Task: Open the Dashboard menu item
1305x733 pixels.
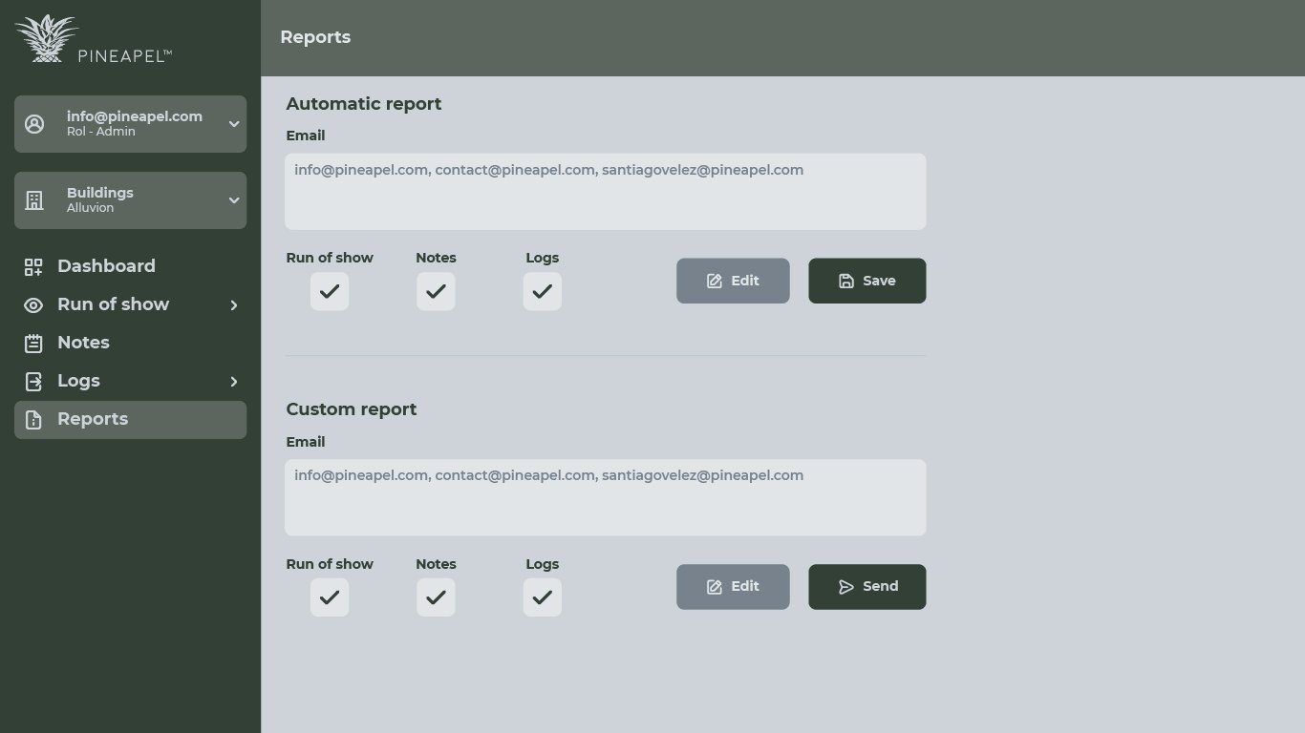Action: 130,267
